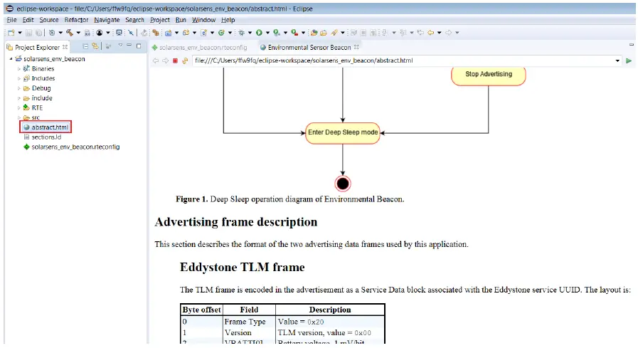
Task: Expand the Debug folder node
Action: point(18,88)
